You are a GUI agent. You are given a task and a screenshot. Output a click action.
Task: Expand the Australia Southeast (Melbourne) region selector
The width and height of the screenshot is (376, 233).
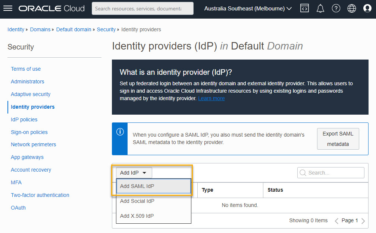[x=248, y=9]
